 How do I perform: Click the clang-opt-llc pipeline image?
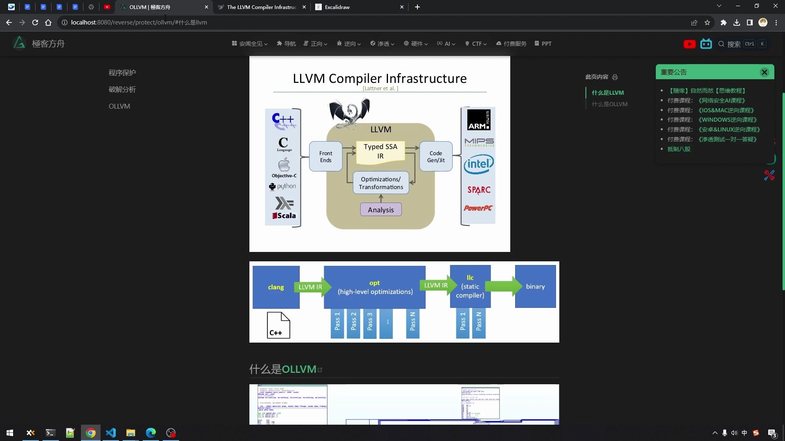[x=404, y=302]
